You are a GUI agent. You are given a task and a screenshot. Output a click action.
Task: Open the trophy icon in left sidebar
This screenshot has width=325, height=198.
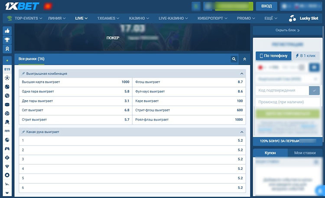(7, 40)
